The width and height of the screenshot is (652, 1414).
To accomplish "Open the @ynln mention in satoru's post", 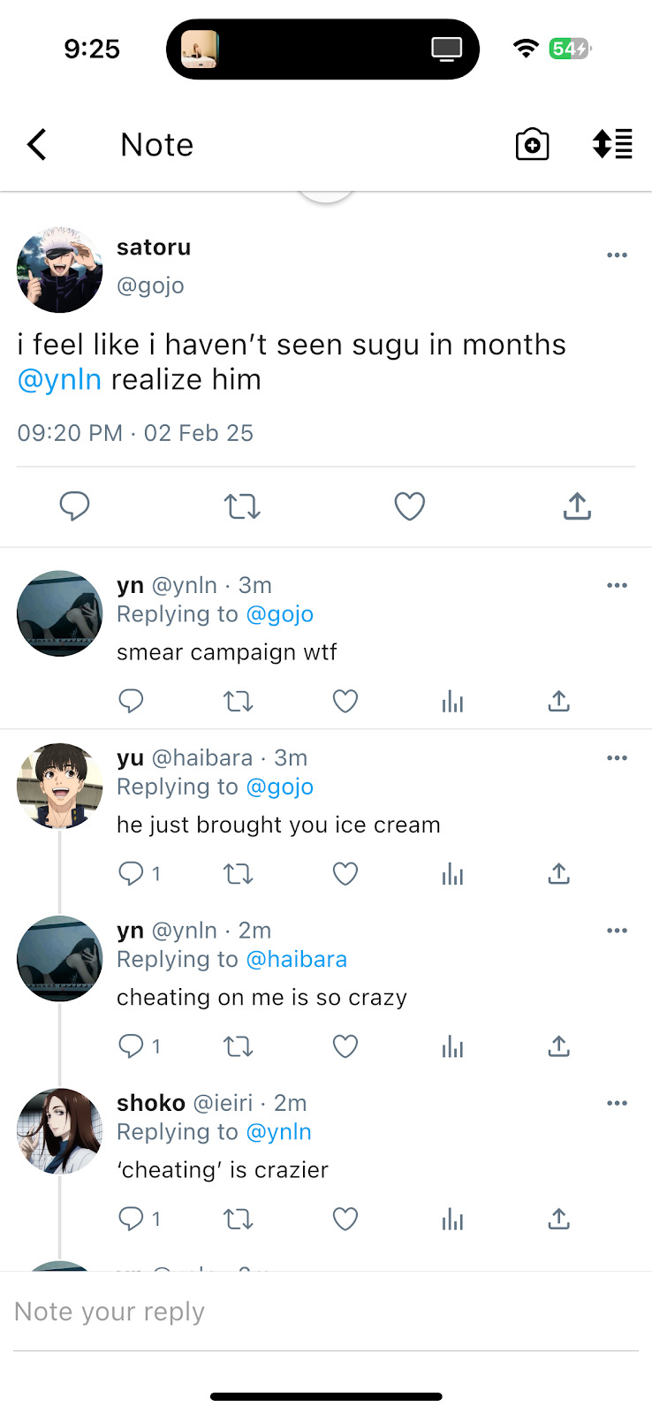I will click(59, 380).
